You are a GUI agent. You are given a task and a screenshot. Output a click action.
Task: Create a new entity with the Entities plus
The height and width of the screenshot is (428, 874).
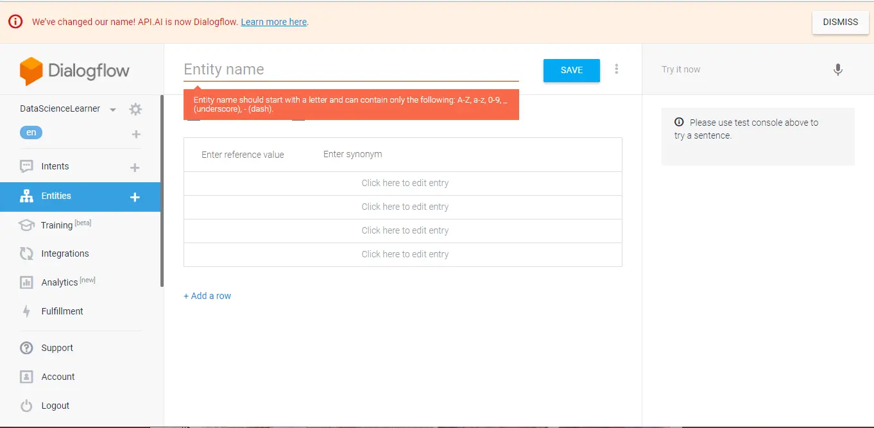point(135,197)
